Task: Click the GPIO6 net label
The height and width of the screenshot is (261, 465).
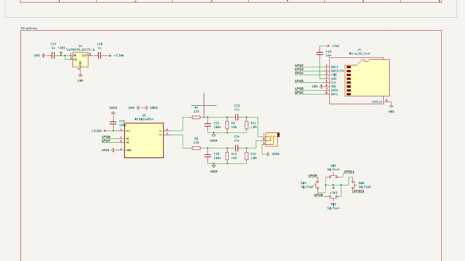Action: pyautogui.click(x=106, y=137)
